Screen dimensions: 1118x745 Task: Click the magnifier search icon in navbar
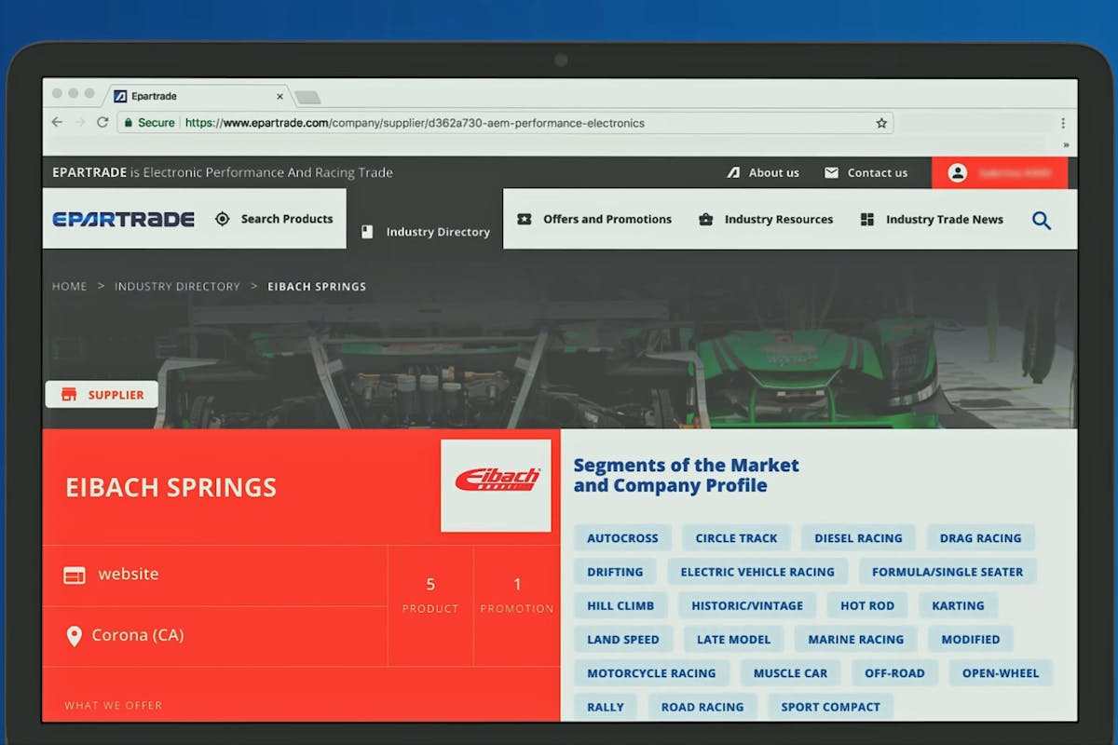pyautogui.click(x=1042, y=220)
